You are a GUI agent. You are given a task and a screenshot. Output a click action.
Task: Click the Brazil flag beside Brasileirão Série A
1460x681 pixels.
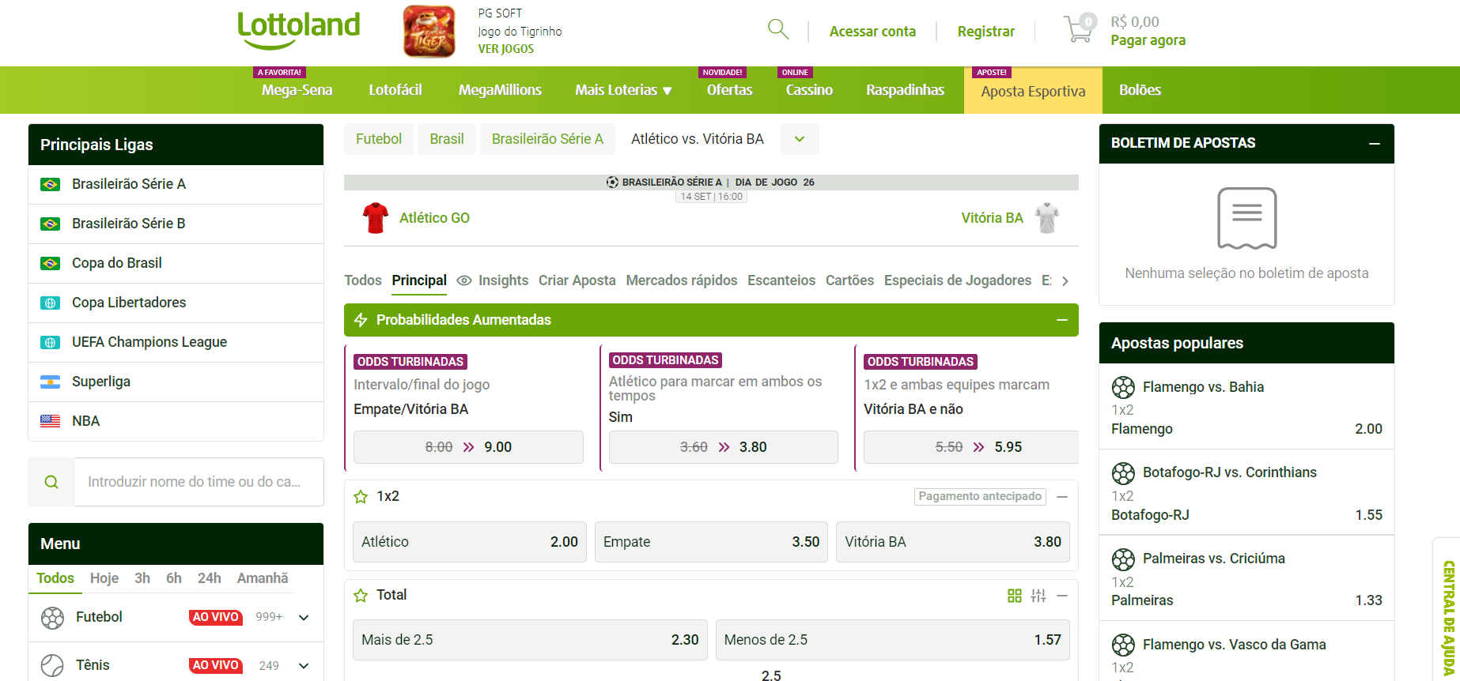coord(50,184)
